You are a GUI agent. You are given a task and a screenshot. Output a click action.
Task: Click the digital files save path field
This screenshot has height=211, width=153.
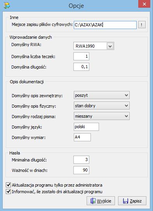point(105,25)
